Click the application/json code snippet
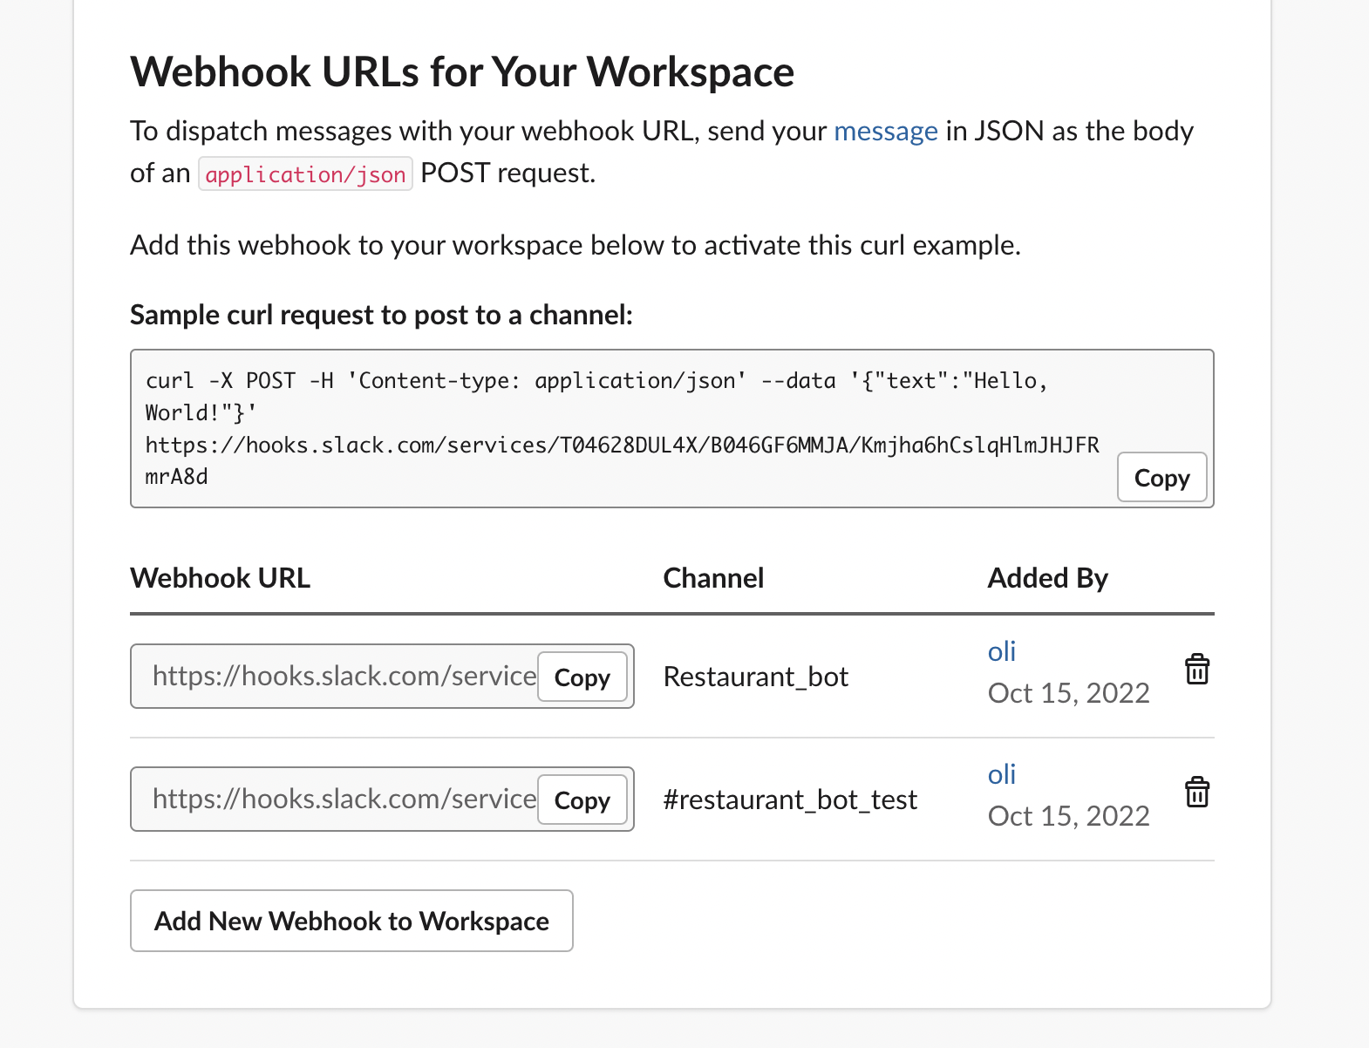 click(305, 174)
